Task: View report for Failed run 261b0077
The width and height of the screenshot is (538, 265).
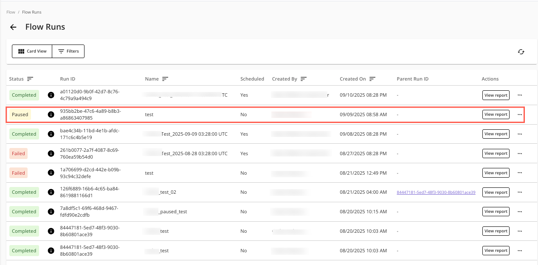Action: click(x=496, y=153)
